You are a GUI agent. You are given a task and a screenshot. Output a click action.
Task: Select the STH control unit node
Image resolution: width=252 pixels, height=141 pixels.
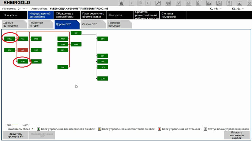pos(23,62)
